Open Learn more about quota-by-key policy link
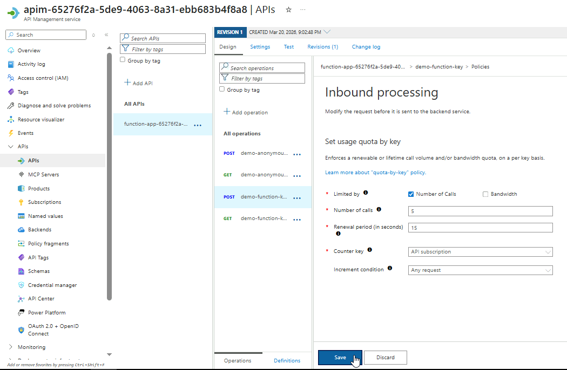Viewport: 567px width, 370px height. tap(375, 173)
